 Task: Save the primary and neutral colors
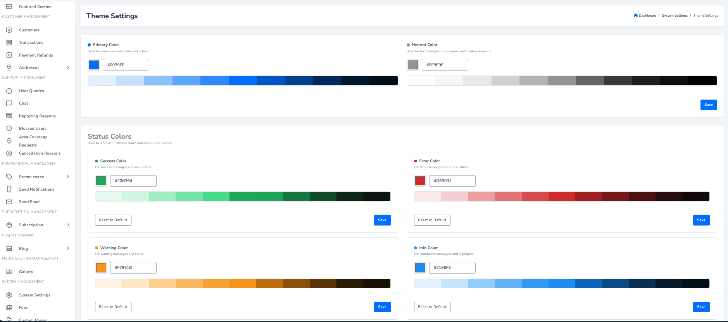(x=709, y=105)
